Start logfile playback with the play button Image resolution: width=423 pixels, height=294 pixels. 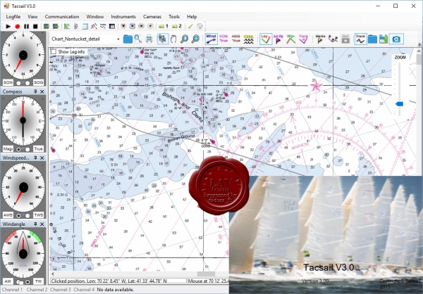tap(8, 27)
